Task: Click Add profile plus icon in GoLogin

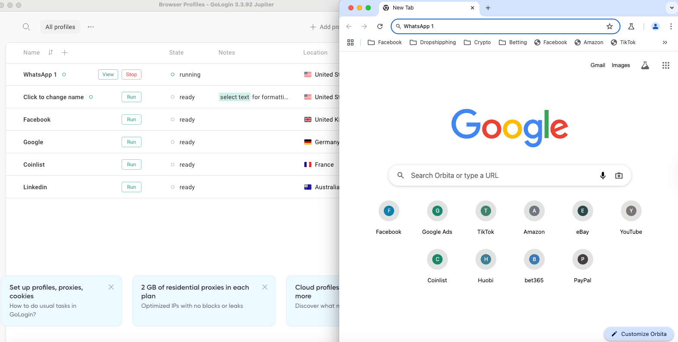Action: pyautogui.click(x=313, y=27)
